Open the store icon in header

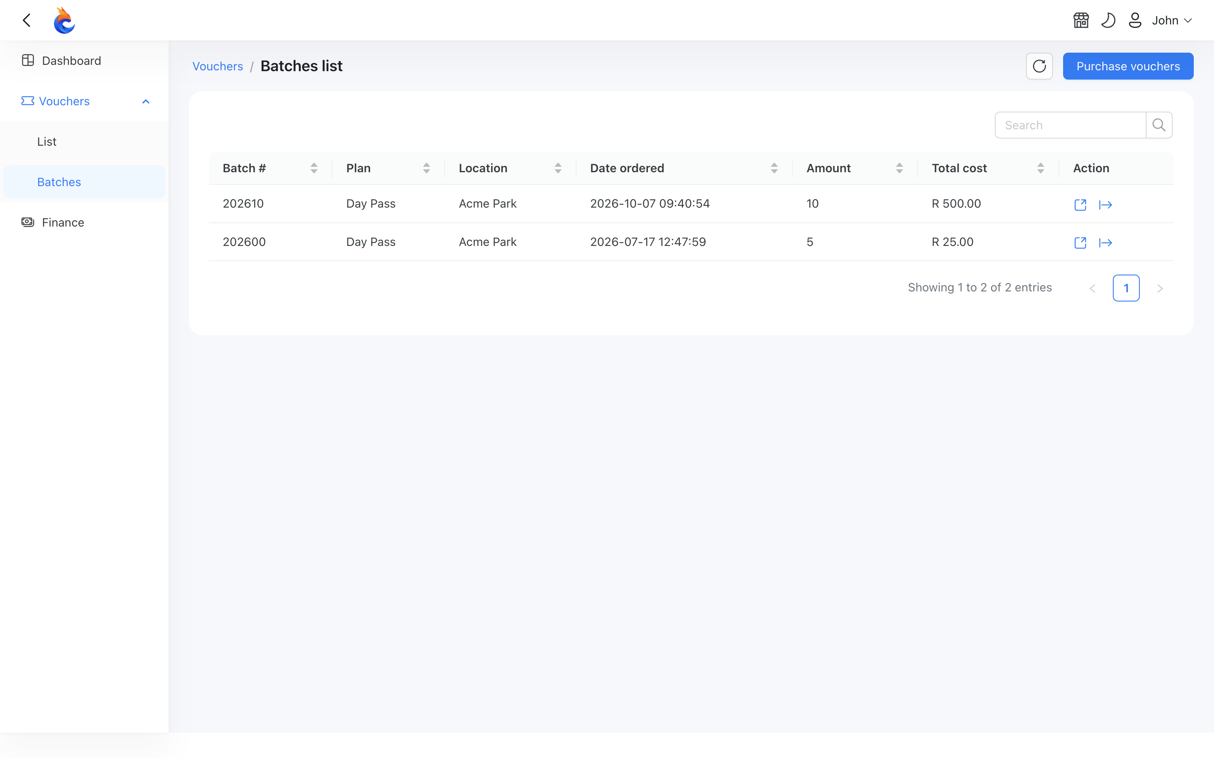1081,21
